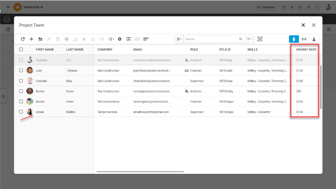
Task: Switch to traffic cone equipment view
Action: 314,39
